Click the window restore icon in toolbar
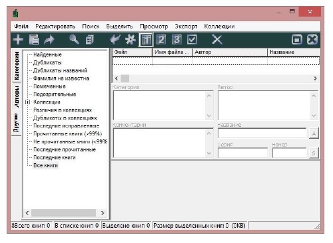 coord(297,40)
